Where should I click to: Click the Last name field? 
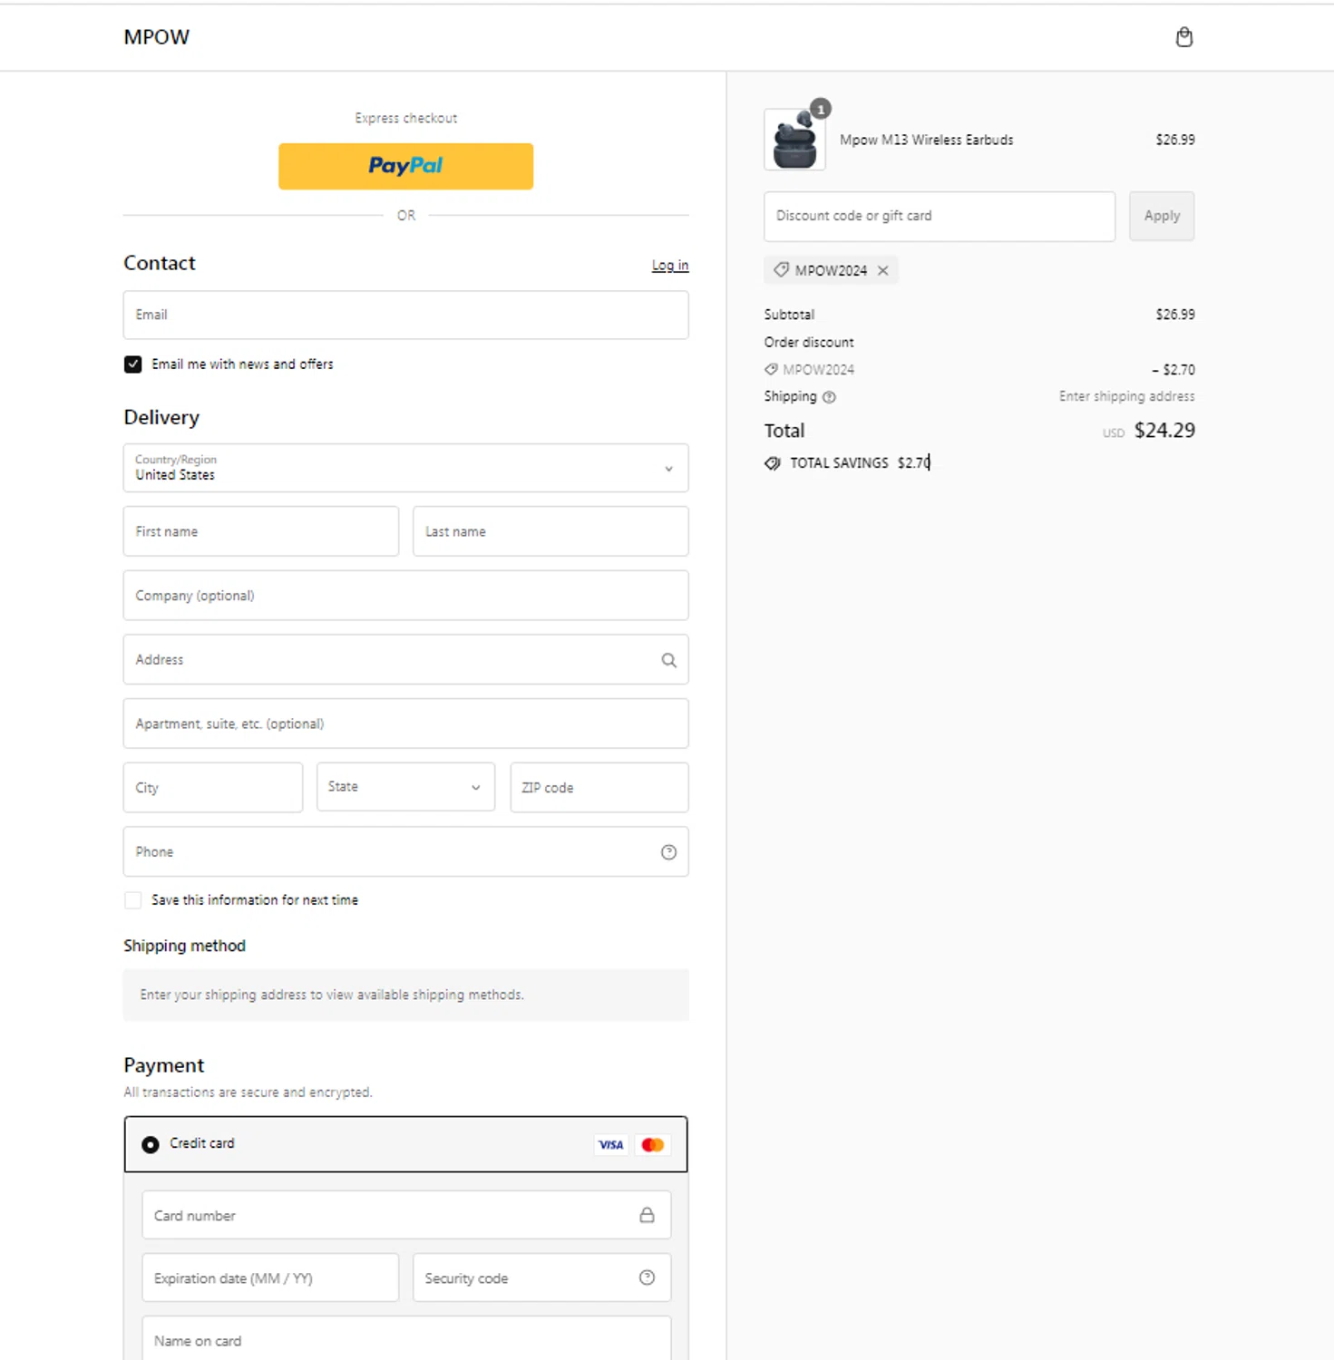point(550,531)
